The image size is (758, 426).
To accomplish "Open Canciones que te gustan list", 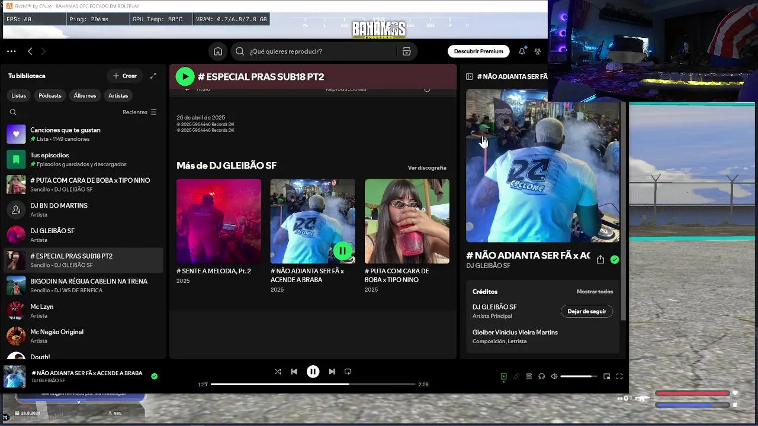I will 83,134.
